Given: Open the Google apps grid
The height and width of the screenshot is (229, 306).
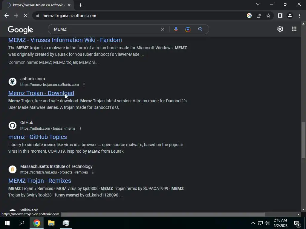Looking at the screenshot, I should tap(294, 29).
